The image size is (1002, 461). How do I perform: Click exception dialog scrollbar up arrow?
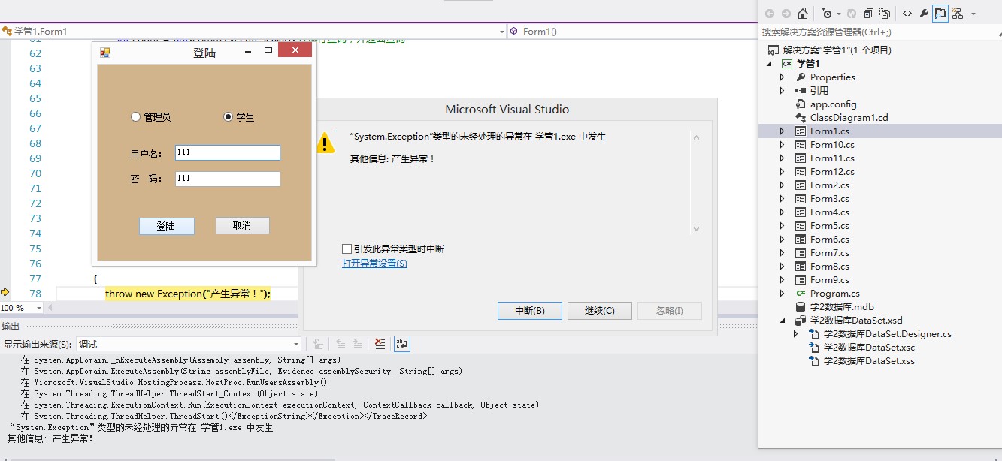click(696, 137)
